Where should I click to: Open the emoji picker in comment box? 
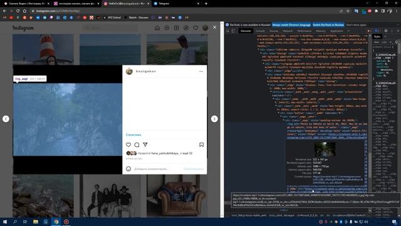(128, 169)
